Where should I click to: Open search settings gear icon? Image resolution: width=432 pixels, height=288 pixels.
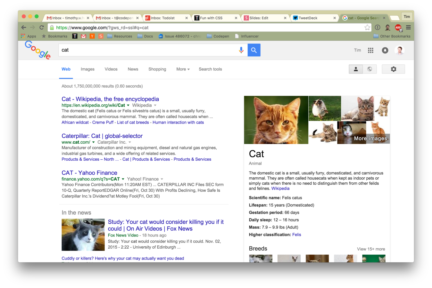coord(393,69)
